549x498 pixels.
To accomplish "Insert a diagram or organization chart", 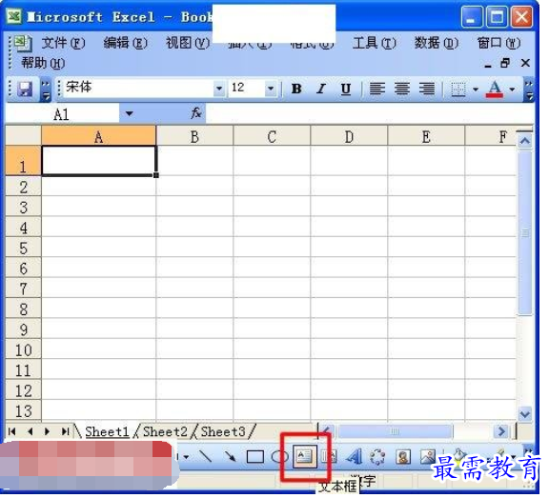I will click(377, 456).
